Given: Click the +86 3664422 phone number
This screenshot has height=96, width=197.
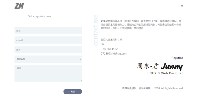Looking at the screenshot, I should pos(109,49).
